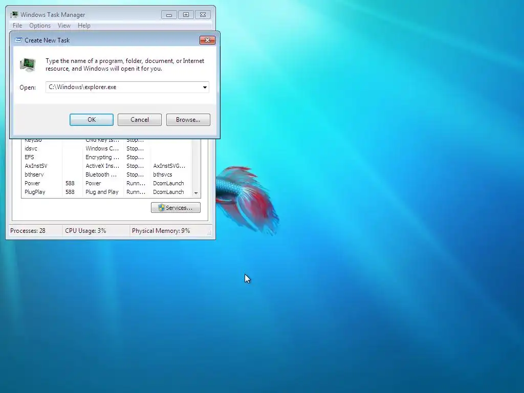Screen dimensions: 524x393
Task: Click the 'Plug and Play' description cell
Action: tap(102, 192)
